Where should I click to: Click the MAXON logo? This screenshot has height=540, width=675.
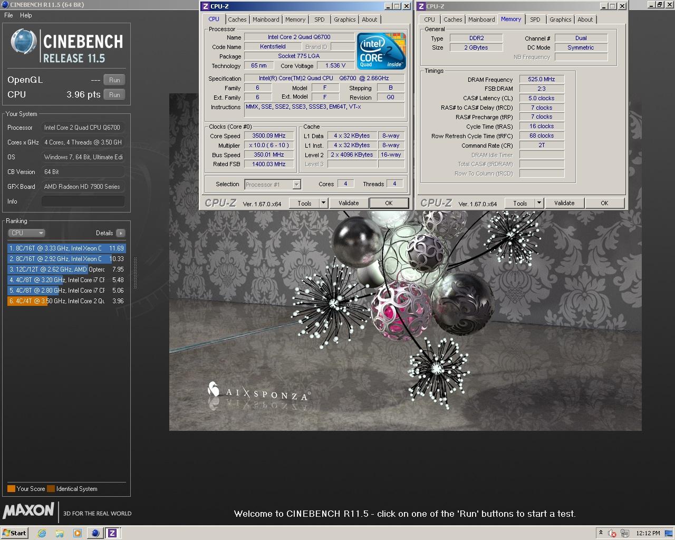click(29, 510)
